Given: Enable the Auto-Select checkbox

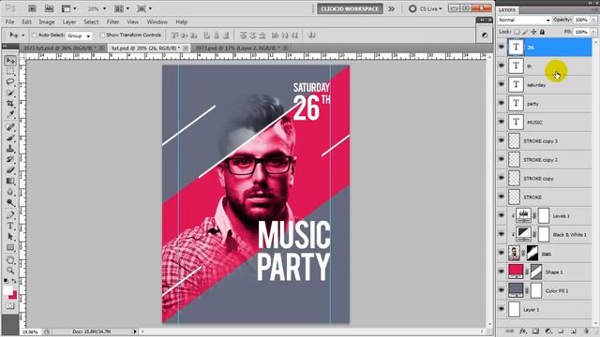Looking at the screenshot, I should [35, 36].
